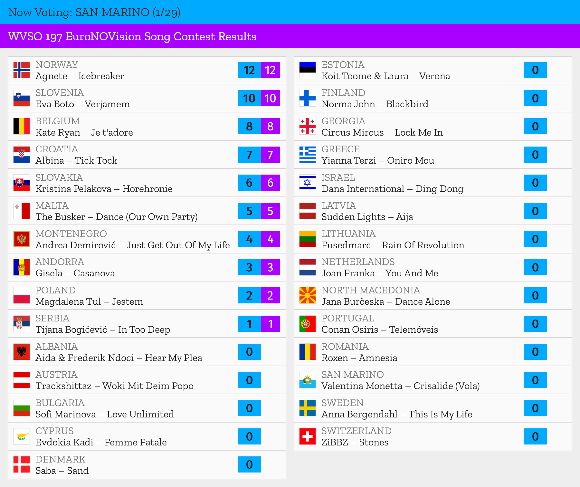Click the Estonia flag icon
Screen dimensions: 580x487
pos(308,70)
